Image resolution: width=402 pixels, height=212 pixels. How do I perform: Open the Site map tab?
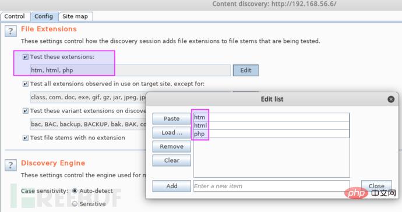(75, 16)
